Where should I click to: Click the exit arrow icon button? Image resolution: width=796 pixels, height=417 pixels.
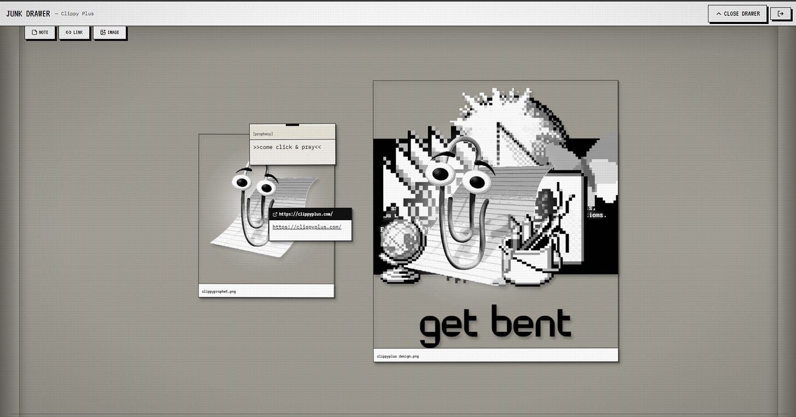[780, 14]
